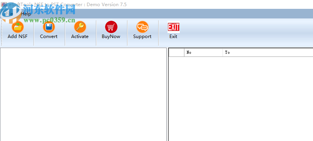Click the BuyNow shopping cart icon

[x=111, y=27]
